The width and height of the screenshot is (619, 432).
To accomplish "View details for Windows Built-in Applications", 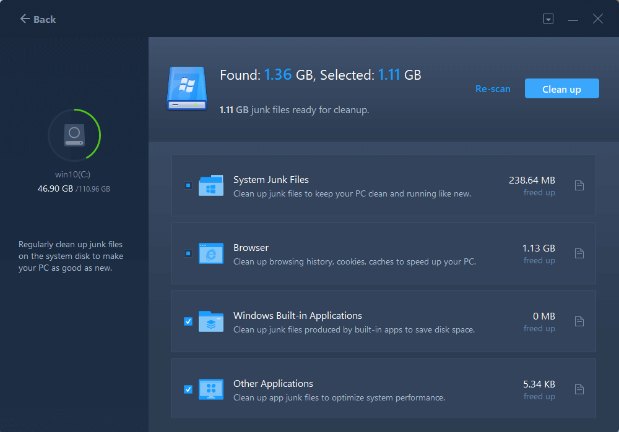I will [x=579, y=321].
